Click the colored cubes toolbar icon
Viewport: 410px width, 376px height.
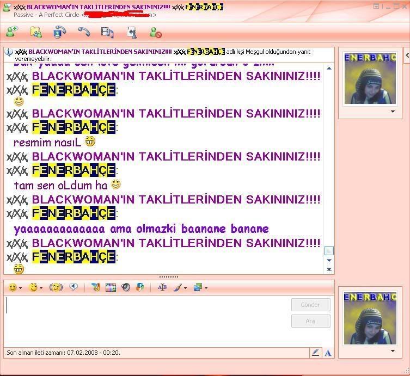pyautogui.click(x=140, y=287)
